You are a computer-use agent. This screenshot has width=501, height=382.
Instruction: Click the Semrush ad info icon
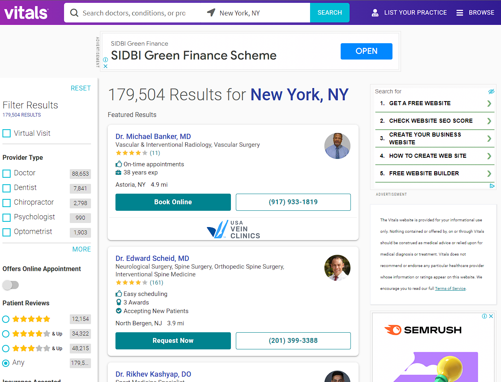[x=484, y=316]
